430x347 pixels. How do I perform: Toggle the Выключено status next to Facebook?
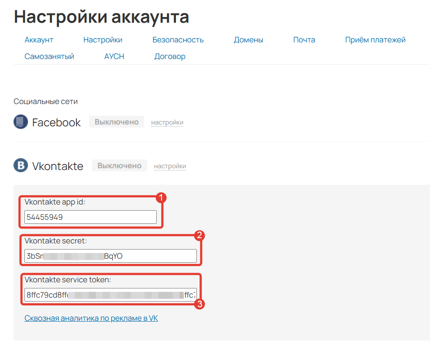[x=116, y=121]
